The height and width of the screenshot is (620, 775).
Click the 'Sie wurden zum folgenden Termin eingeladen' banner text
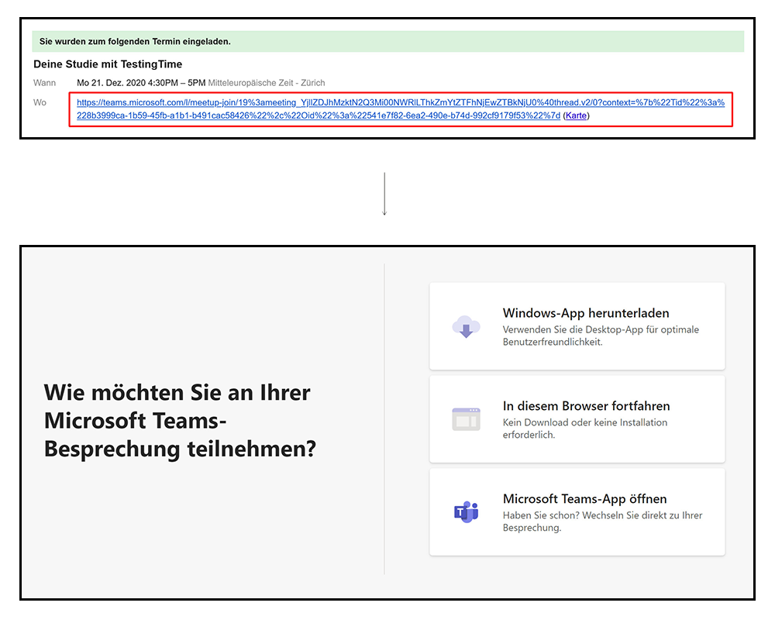135,42
